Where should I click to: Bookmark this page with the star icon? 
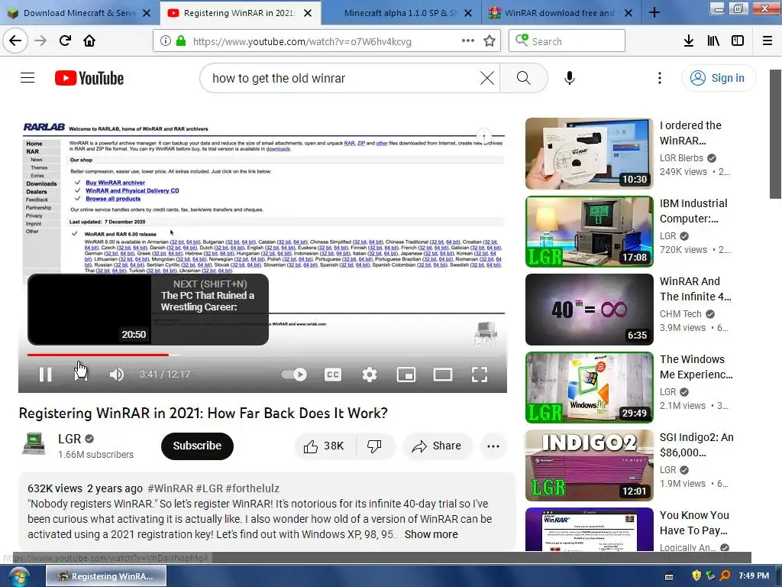[490, 41]
